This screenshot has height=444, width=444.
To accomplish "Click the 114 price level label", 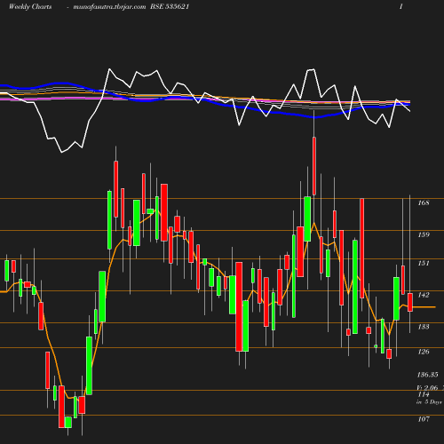I will (x=424, y=394).
